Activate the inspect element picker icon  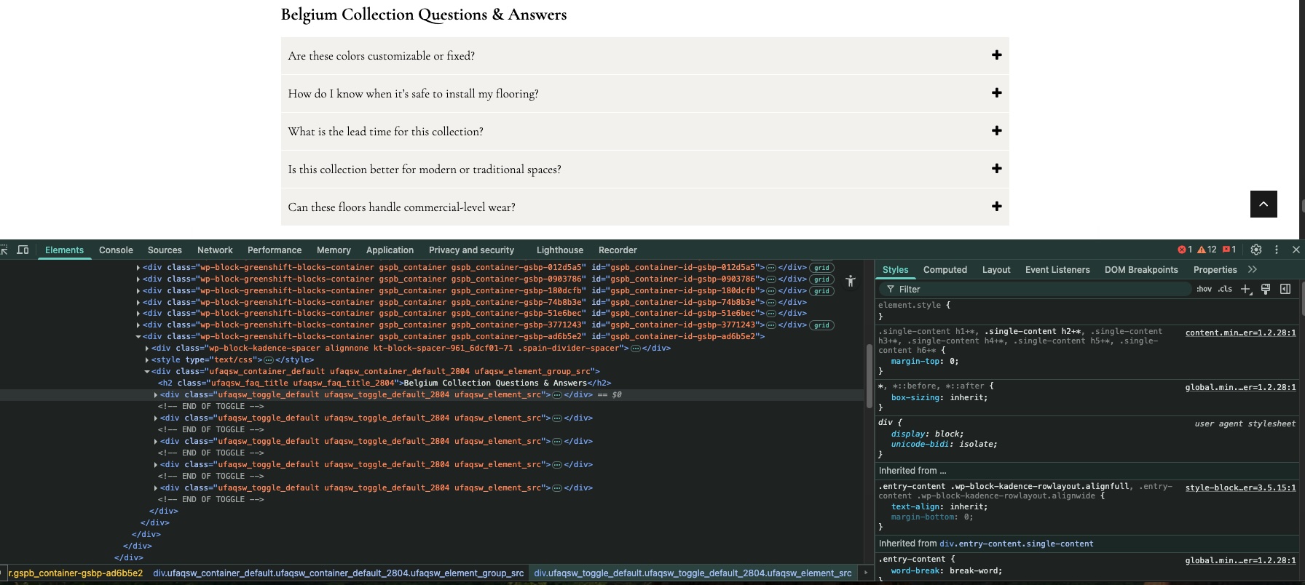(4, 250)
